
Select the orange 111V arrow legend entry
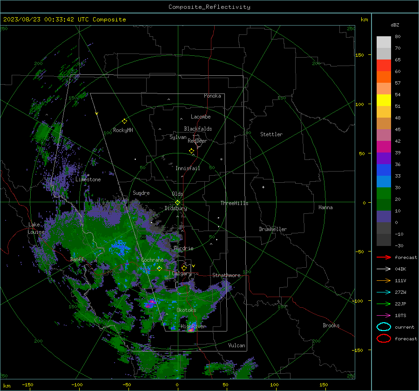(x=384, y=280)
